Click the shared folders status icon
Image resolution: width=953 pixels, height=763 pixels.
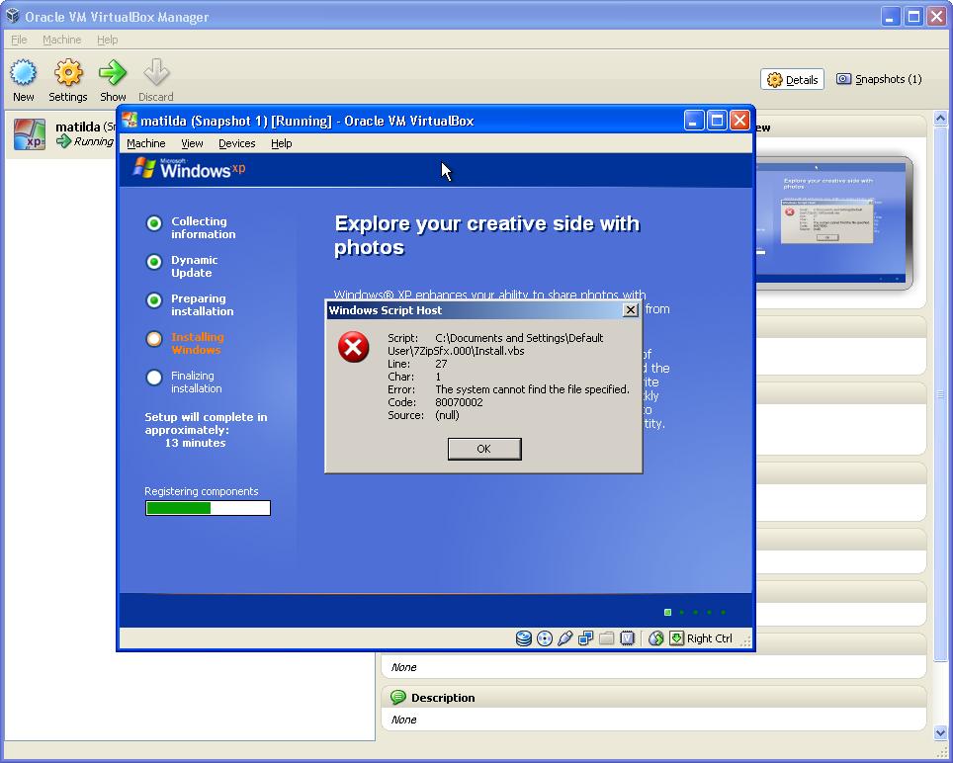(x=606, y=638)
